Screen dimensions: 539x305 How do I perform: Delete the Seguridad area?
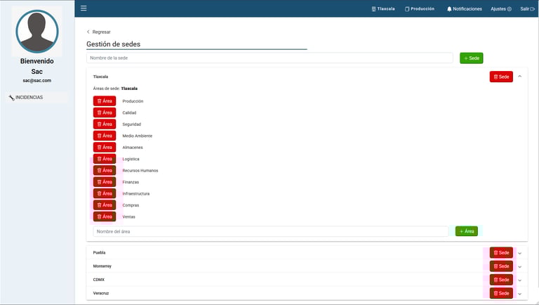[x=105, y=124]
